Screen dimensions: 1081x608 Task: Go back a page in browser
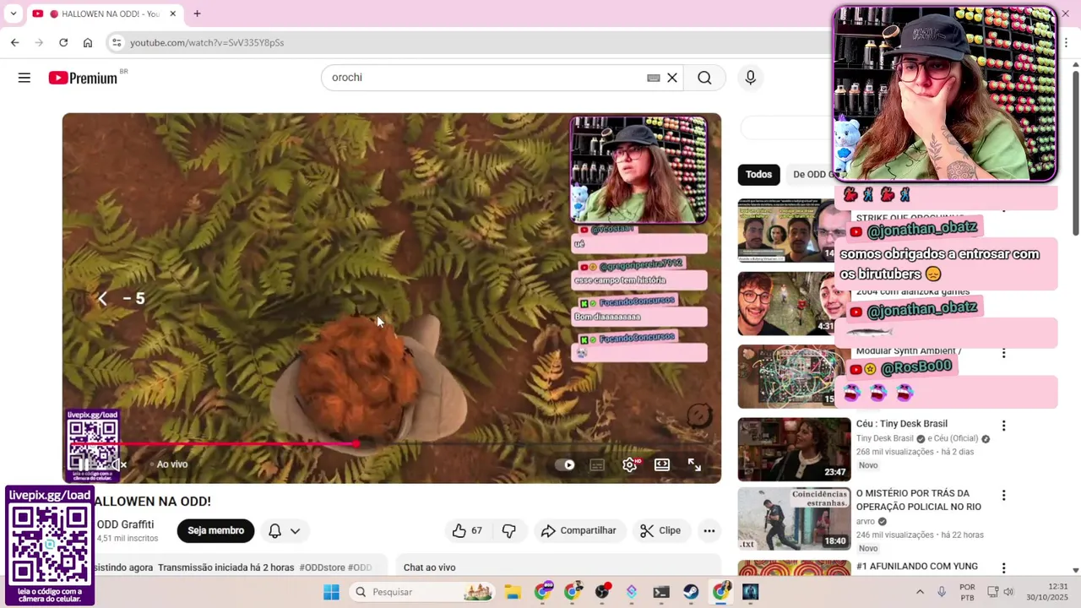14,42
